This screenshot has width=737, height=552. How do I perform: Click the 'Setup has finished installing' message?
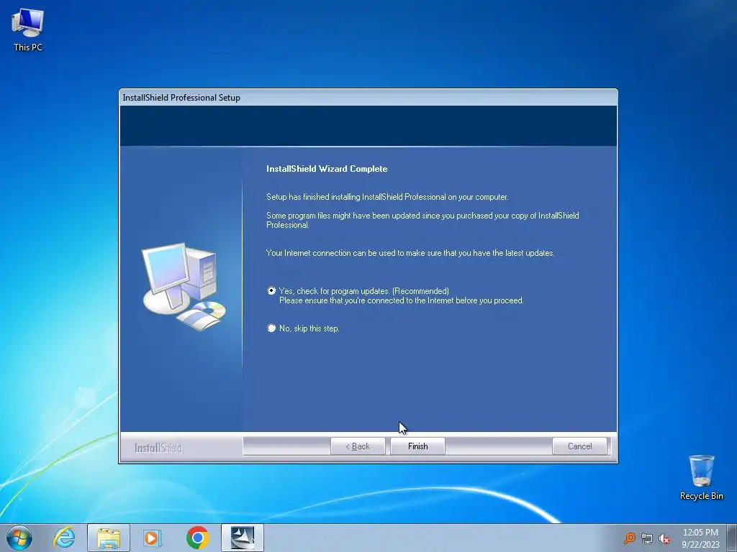[387, 197]
